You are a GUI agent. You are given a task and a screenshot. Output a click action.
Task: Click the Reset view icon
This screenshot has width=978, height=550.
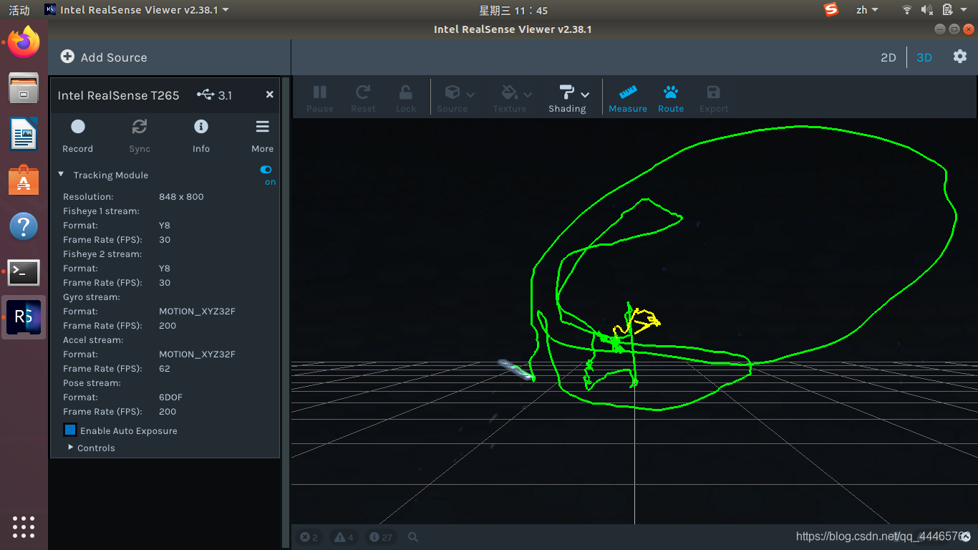coord(363,92)
